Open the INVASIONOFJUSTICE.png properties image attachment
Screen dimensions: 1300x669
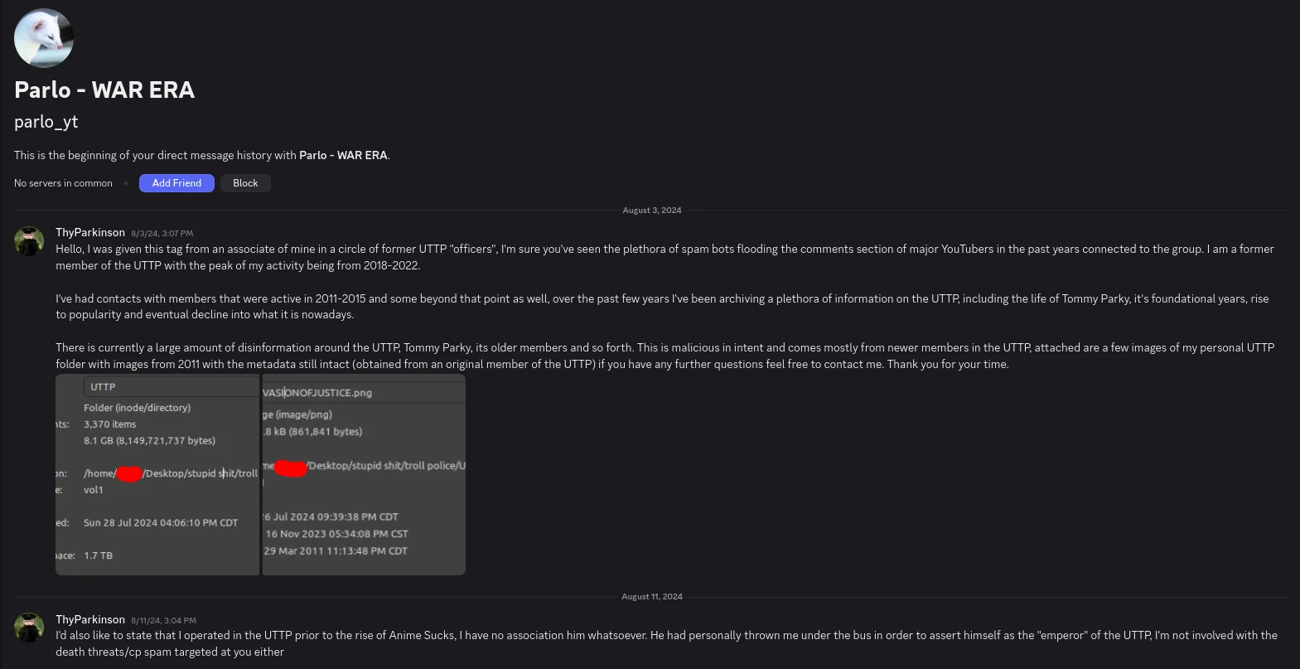point(364,474)
